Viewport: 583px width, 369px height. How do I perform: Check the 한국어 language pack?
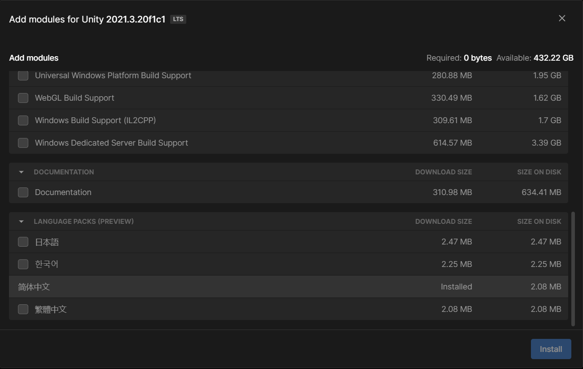pyautogui.click(x=23, y=264)
